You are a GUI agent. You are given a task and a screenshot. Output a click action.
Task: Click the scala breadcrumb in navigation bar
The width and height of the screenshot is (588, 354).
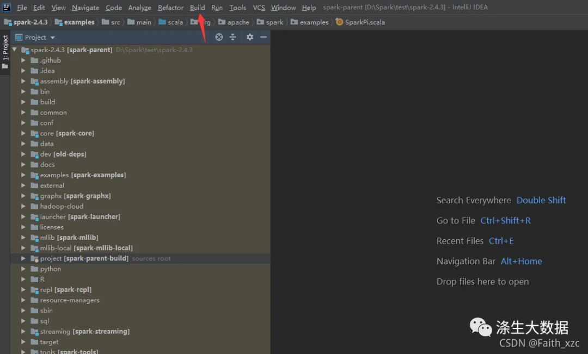point(175,22)
